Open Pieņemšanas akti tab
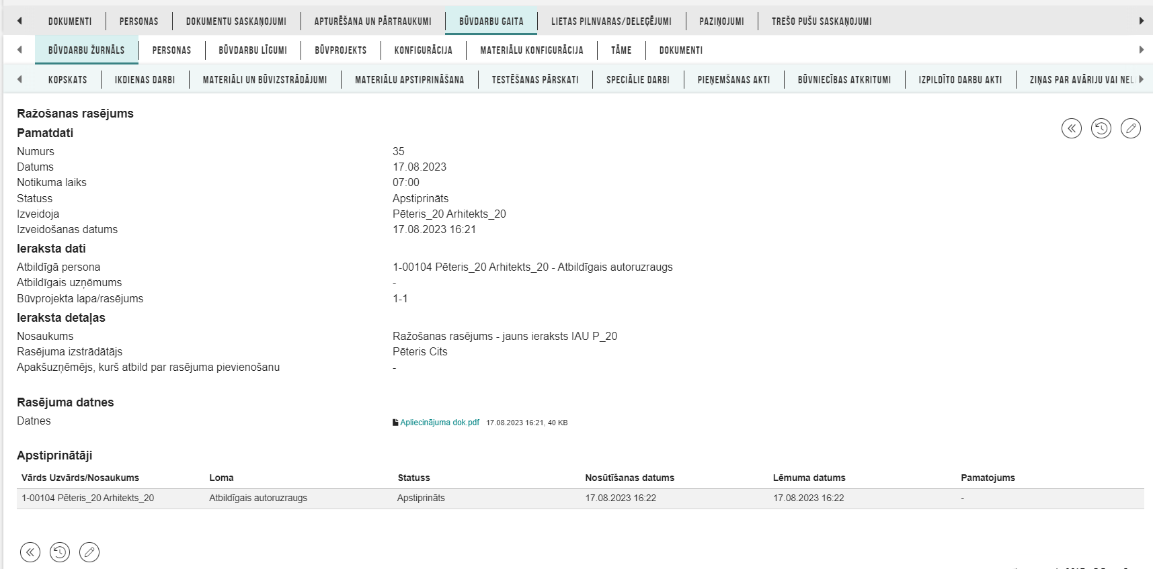Screen dimensions: 1153x569 [x=734, y=80]
